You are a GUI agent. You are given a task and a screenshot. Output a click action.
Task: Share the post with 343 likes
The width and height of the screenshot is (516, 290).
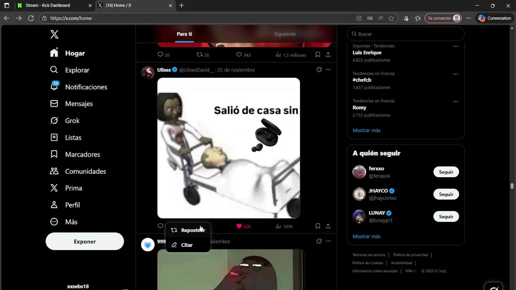[x=328, y=55]
